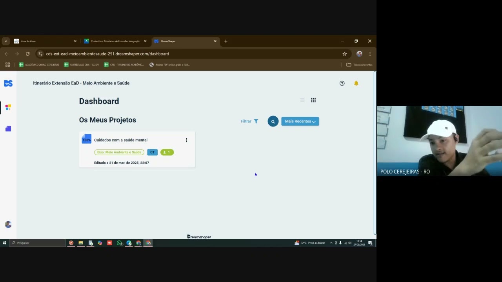Screen dimensions: 502x282
Task: Click the blue CT badge
Action: tap(152, 152)
